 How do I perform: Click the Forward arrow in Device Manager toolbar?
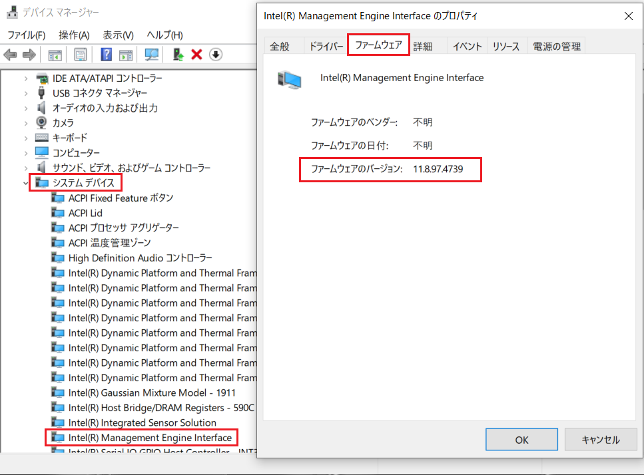(29, 55)
